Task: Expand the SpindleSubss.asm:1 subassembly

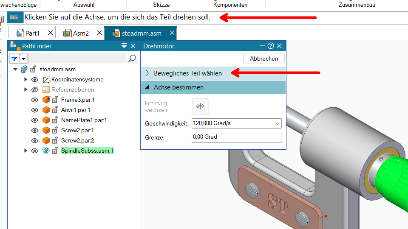Action: (25, 151)
